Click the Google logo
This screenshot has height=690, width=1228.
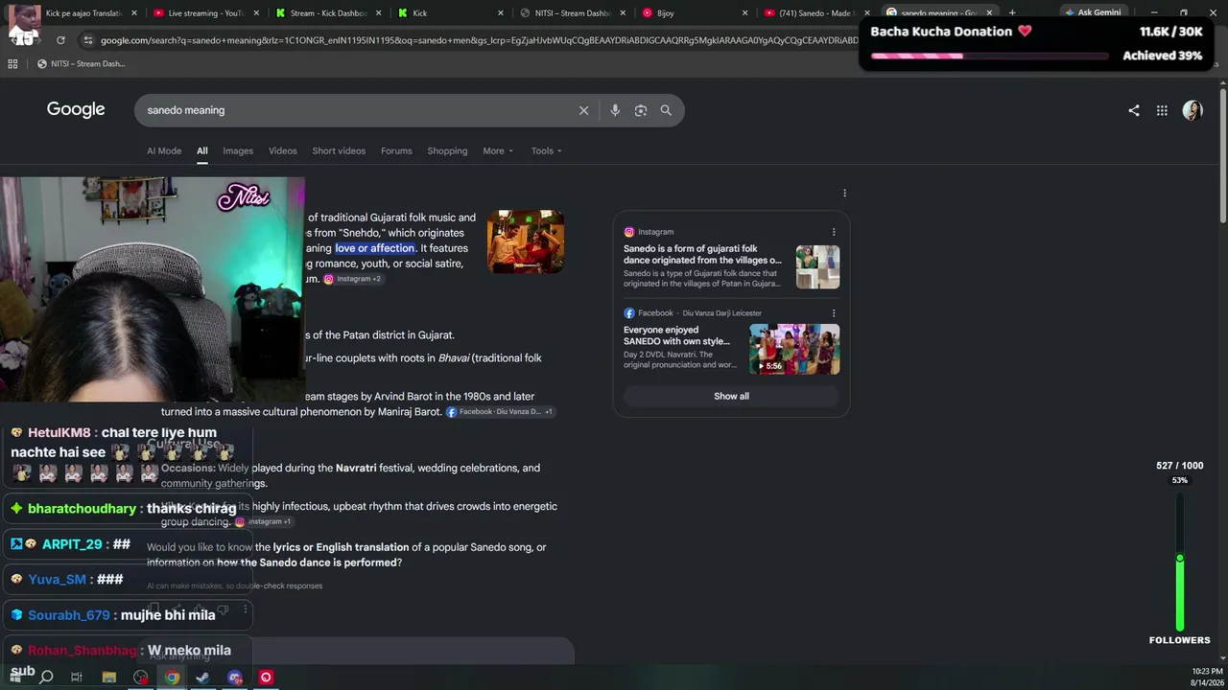pyautogui.click(x=76, y=109)
